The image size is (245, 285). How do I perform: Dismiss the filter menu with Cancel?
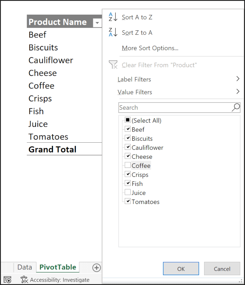pyautogui.click(x=222, y=268)
